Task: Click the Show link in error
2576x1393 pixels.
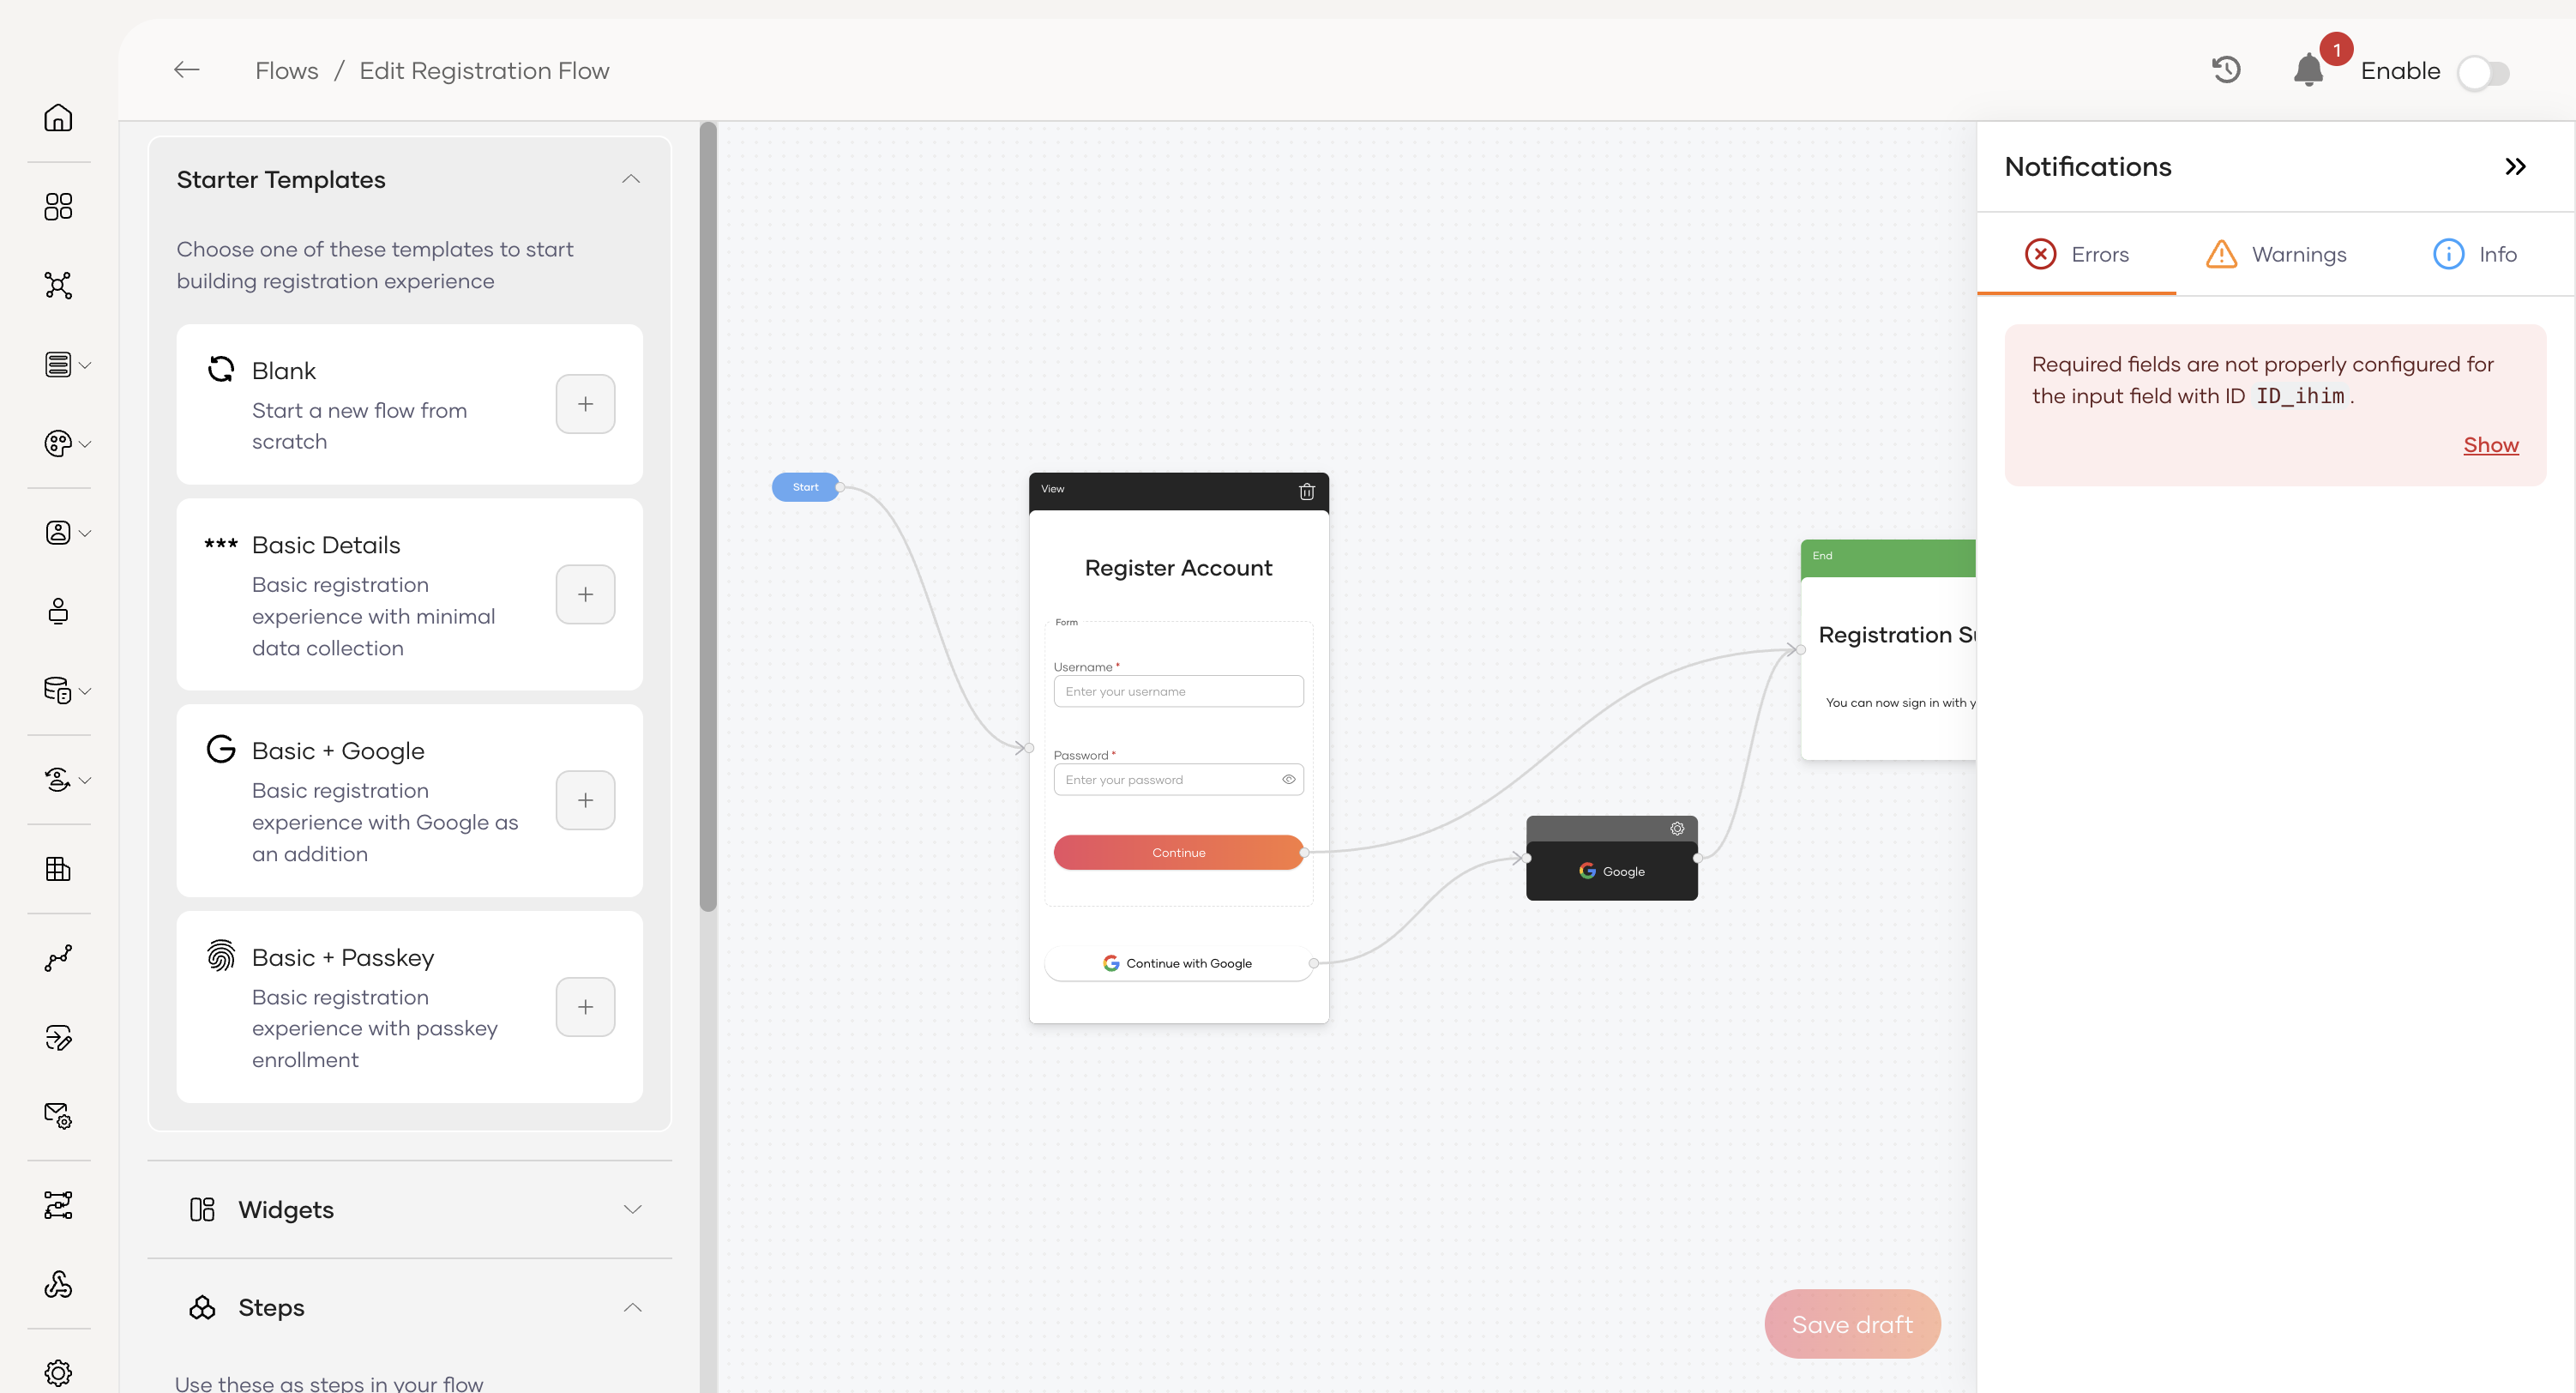Action: click(x=2490, y=445)
